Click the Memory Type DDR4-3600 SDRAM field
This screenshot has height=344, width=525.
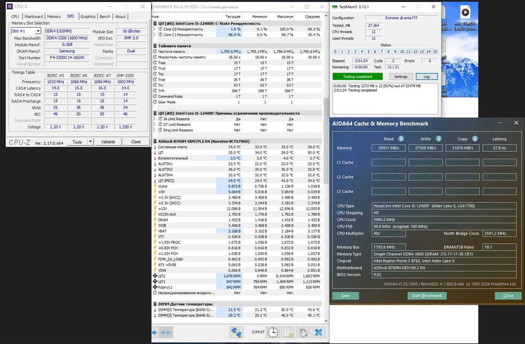(x=444, y=254)
